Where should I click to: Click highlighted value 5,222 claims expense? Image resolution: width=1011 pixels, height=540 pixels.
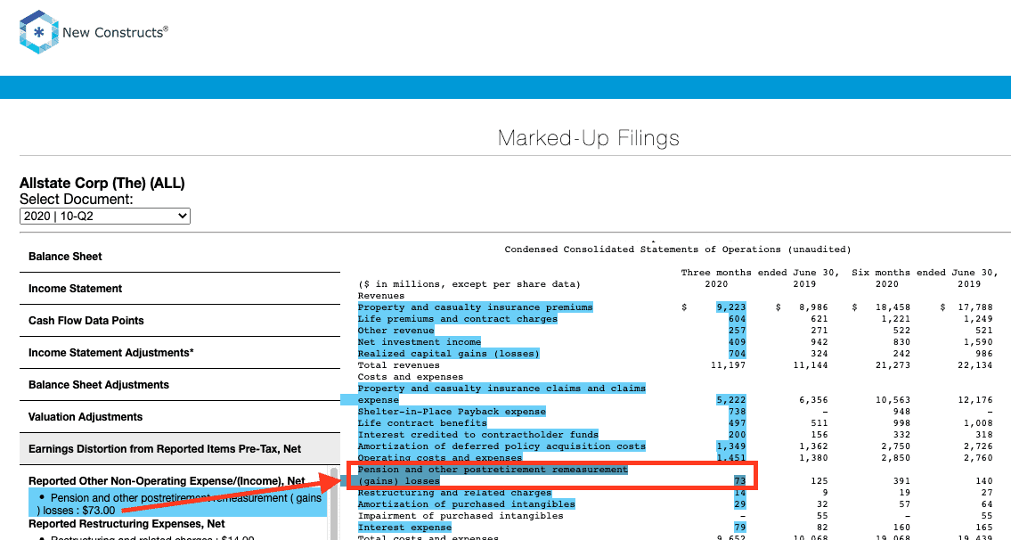click(x=731, y=400)
